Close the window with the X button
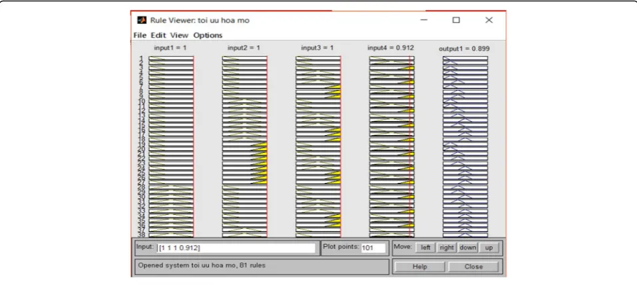Image resolution: width=637 pixels, height=286 pixels. click(x=489, y=20)
